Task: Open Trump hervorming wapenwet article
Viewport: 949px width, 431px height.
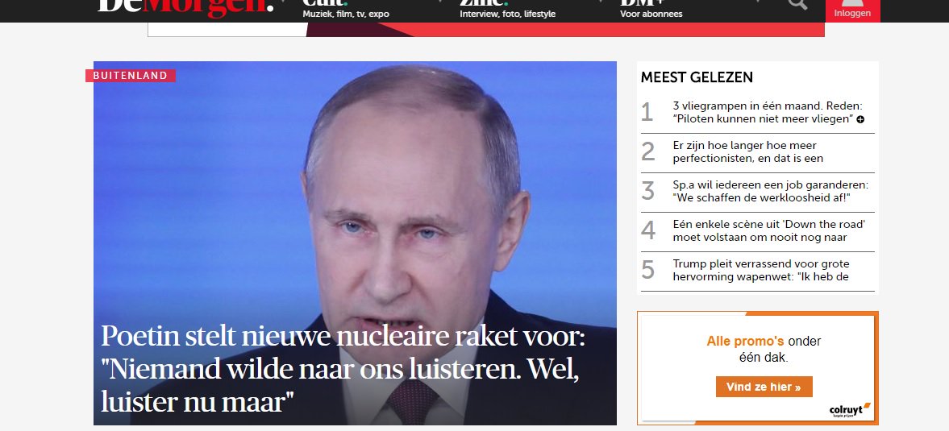Action: point(761,270)
